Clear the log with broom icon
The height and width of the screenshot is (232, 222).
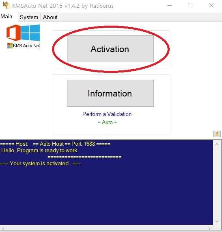coord(217,134)
